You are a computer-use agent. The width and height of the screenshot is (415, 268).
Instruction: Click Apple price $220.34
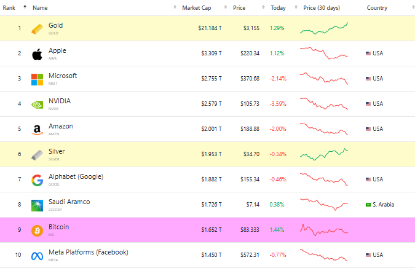[x=250, y=53]
